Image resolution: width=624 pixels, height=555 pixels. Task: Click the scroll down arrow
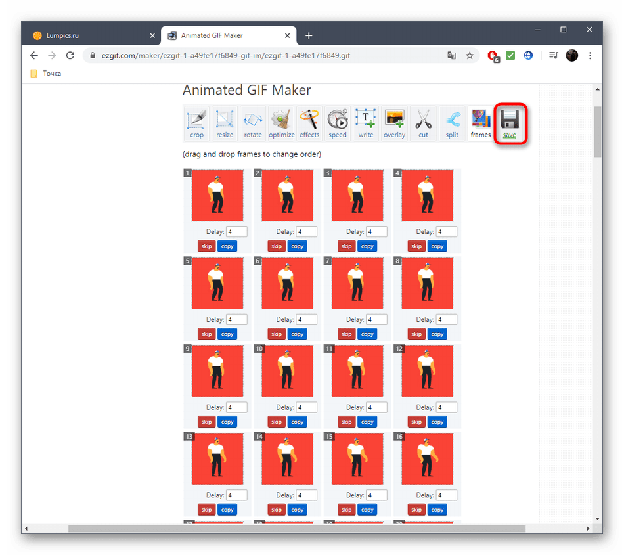(597, 519)
